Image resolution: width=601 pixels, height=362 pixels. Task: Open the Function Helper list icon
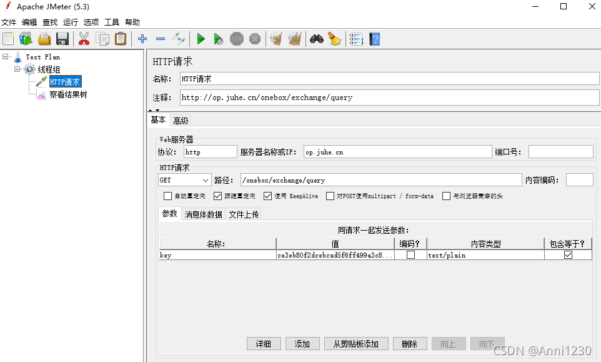click(x=356, y=39)
